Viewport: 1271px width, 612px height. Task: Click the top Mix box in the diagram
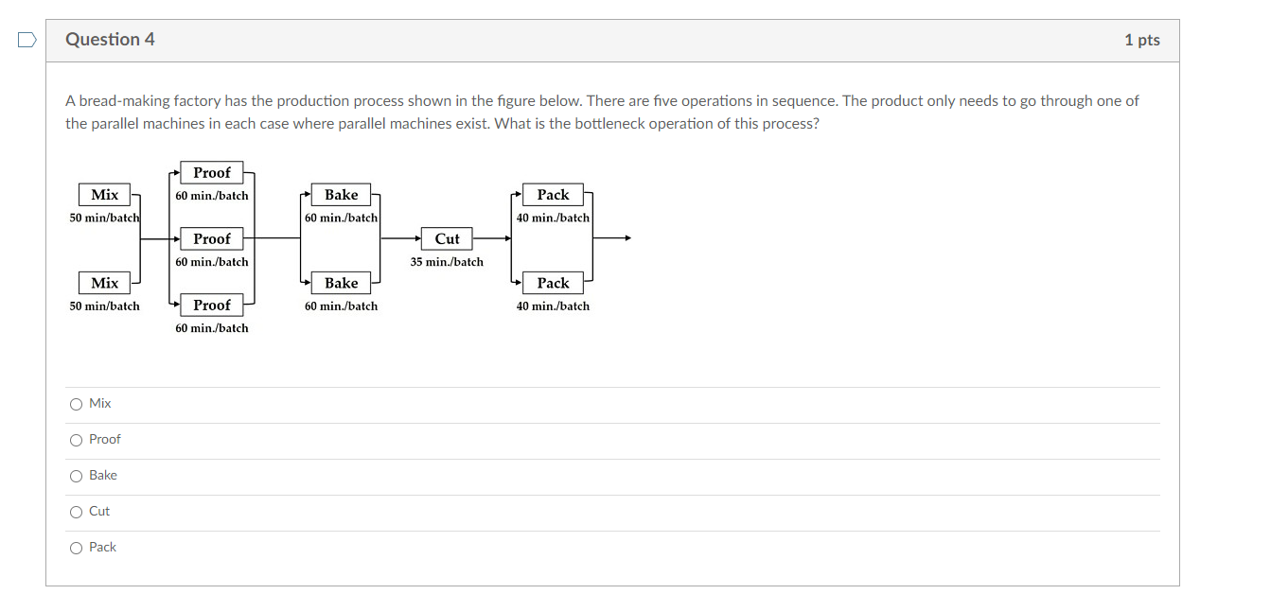(x=105, y=194)
